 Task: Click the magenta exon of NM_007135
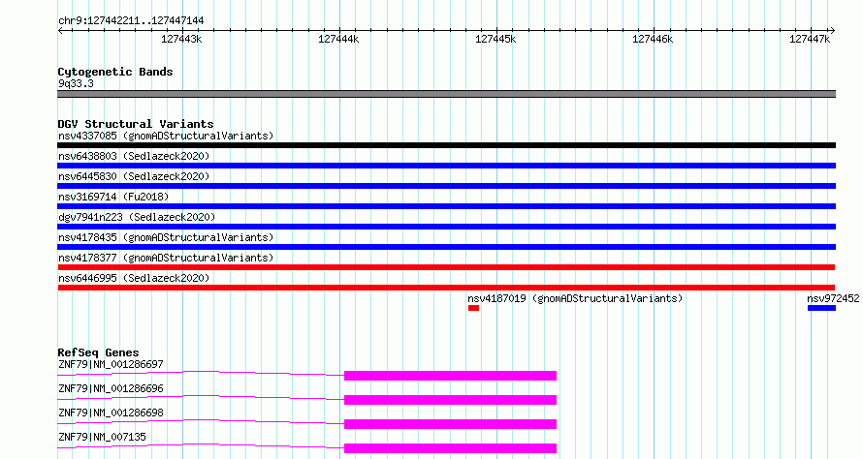click(x=450, y=448)
